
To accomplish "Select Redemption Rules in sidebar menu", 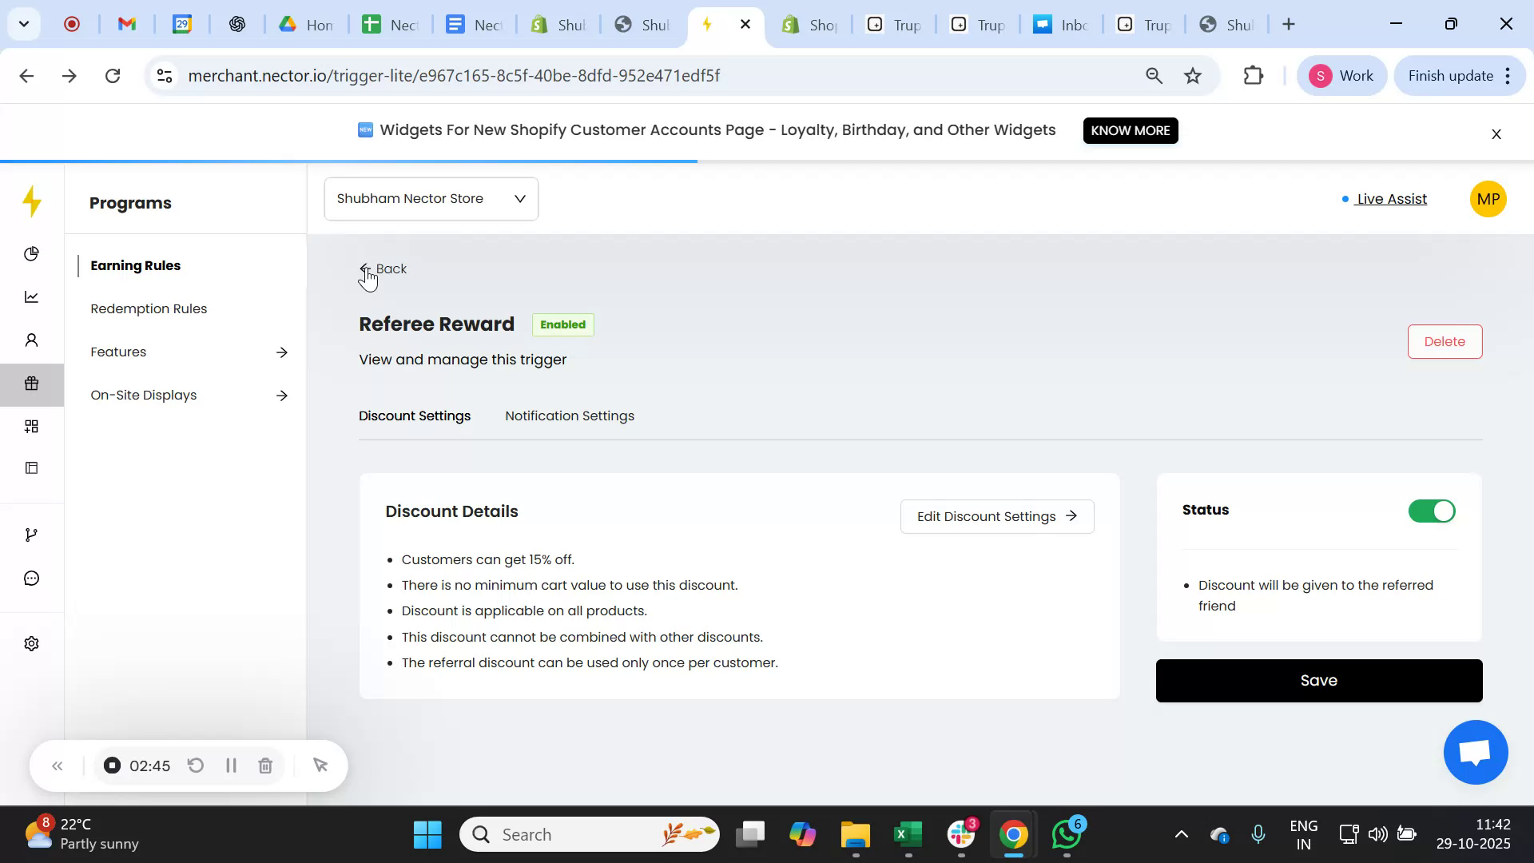I will 148,308.
